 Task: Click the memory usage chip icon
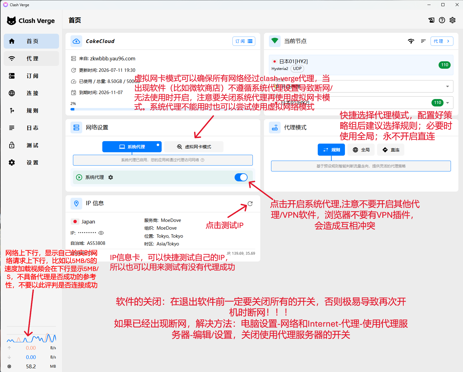9,366
